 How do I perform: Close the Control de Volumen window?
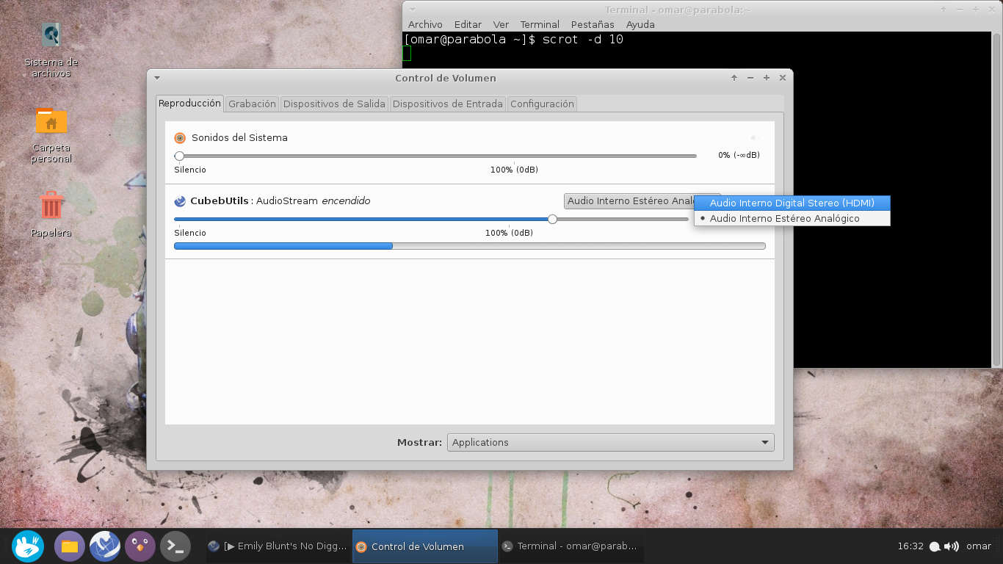tap(783, 78)
